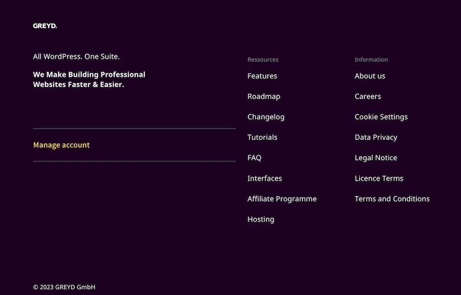This screenshot has width=461, height=295.
Task: Open Tutorials in the footer
Action: 262,137
